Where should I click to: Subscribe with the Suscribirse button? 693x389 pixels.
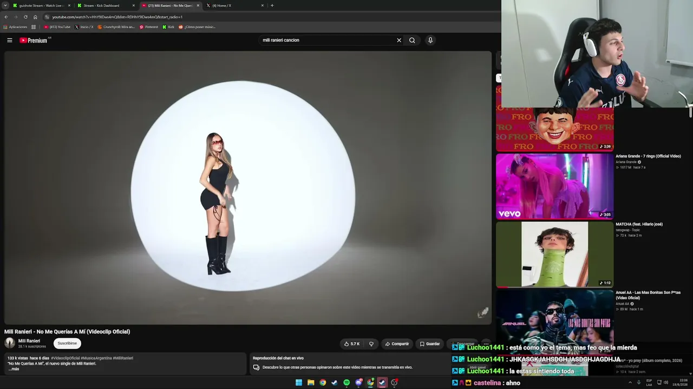coord(67,343)
